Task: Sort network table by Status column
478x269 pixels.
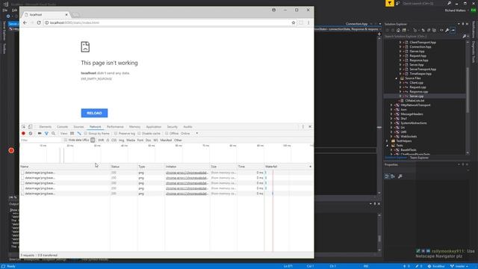Action: point(123,167)
